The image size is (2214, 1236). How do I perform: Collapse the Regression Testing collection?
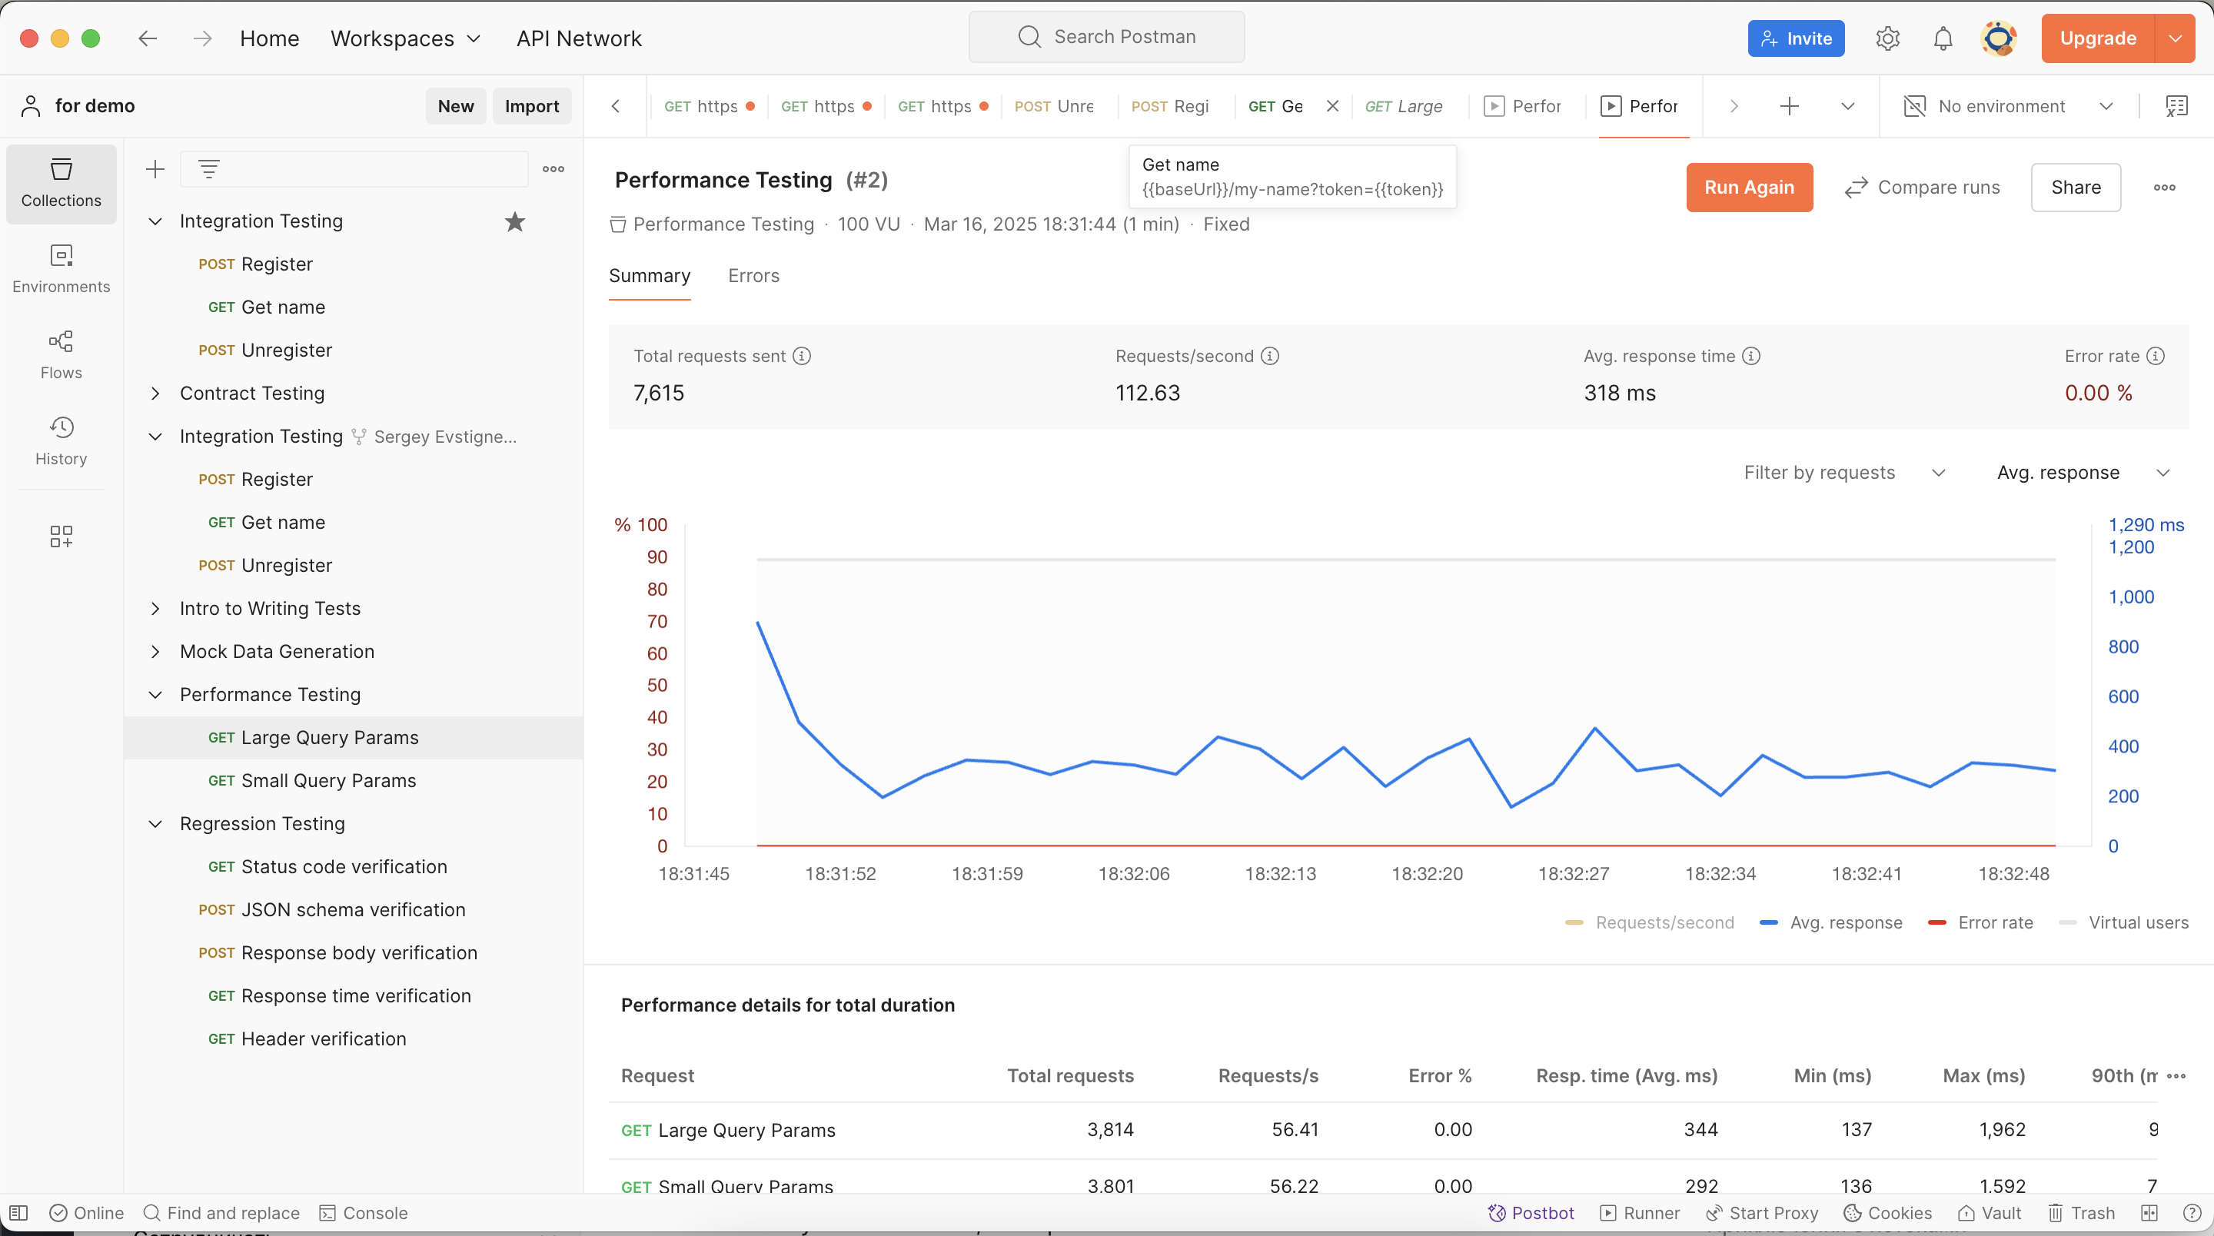pyautogui.click(x=155, y=823)
